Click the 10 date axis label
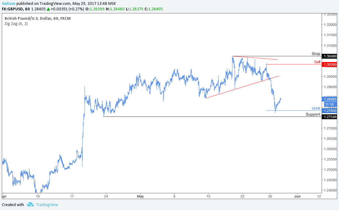This screenshot has height=210, width=339. coord(37,196)
